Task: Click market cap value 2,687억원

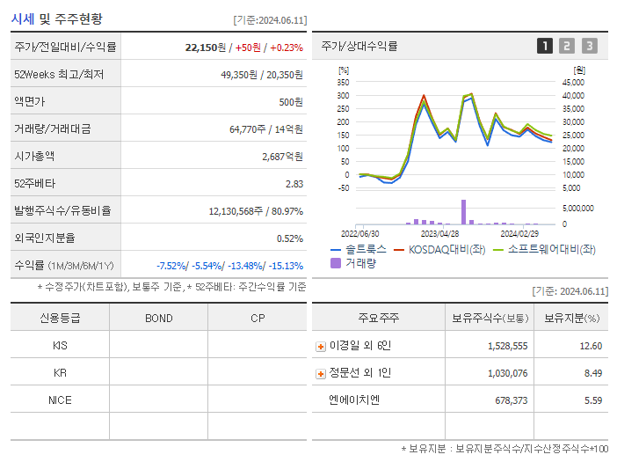Action: (x=282, y=157)
